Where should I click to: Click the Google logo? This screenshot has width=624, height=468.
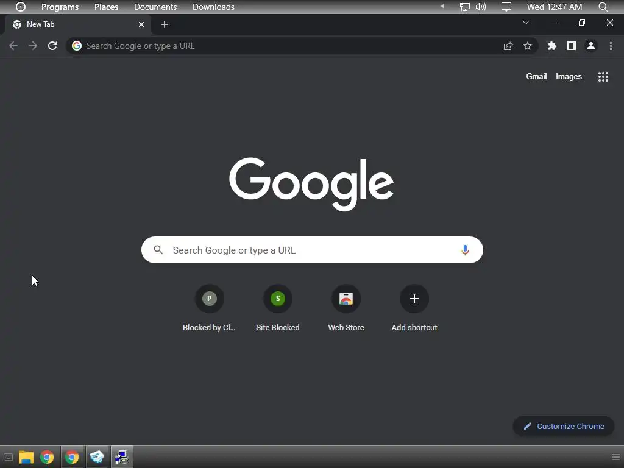click(311, 184)
